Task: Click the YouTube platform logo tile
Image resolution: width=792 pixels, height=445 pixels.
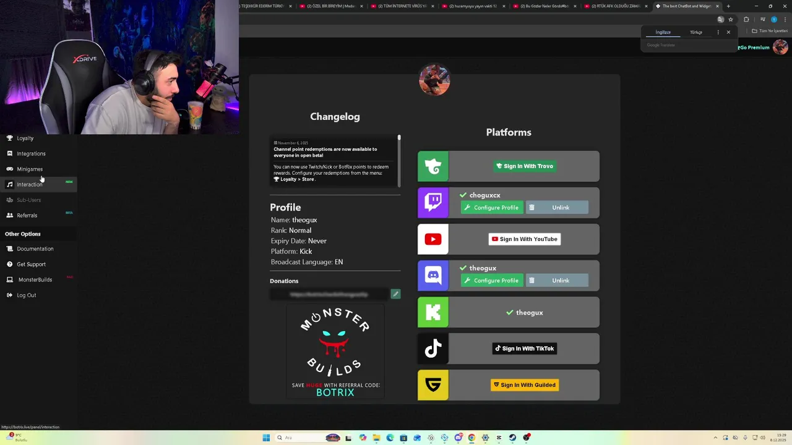Action: tap(433, 239)
